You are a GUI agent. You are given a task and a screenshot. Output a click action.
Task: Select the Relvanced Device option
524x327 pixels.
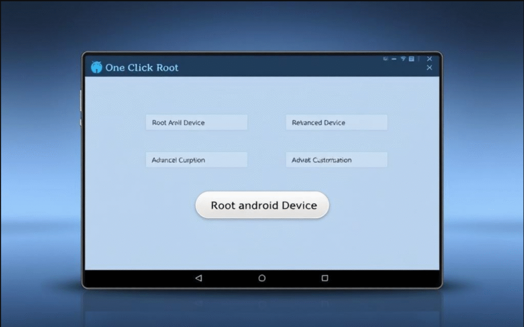(x=337, y=122)
